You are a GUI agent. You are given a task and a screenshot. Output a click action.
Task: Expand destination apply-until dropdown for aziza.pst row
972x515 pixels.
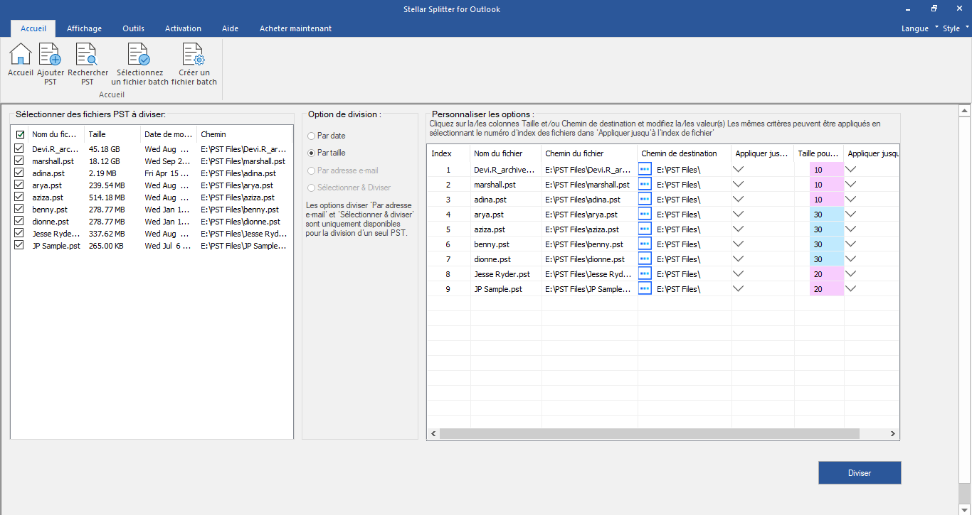739,229
